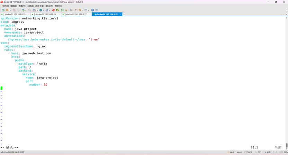This screenshot has height=155, width=288.
Task: Close the docker02 192.168.8.16 tab
Action: click(59, 14)
